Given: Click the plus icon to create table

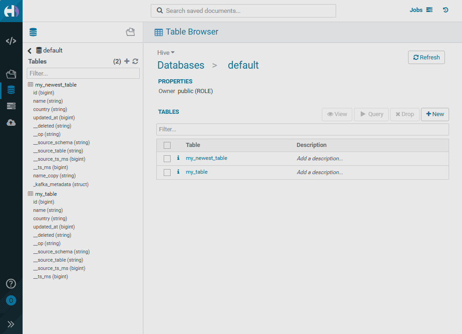Looking at the screenshot, I should point(127,61).
